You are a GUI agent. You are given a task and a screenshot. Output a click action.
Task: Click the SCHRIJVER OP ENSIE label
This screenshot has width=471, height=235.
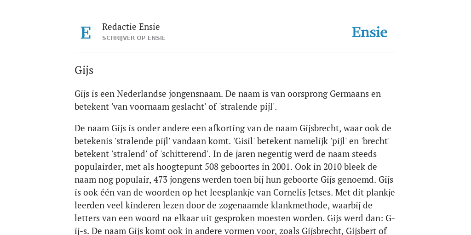coord(134,38)
